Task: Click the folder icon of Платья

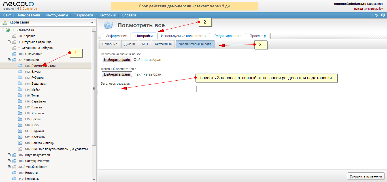Action: 20,107
